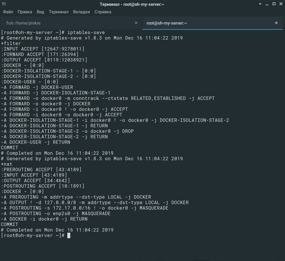
Task: Click the OUTPUT ! -d 127.0.0.0/8 rule
Action: click(x=95, y=203)
